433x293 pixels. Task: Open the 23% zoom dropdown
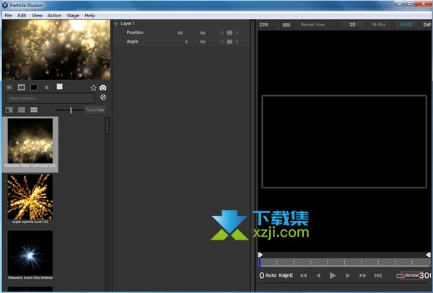point(267,25)
